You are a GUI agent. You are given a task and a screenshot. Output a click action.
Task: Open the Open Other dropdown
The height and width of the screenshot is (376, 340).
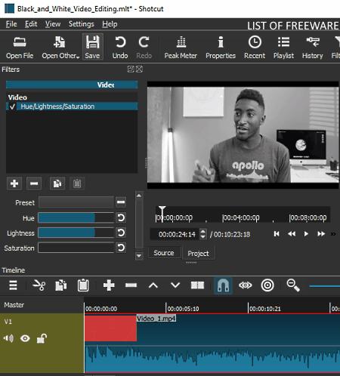click(x=60, y=48)
